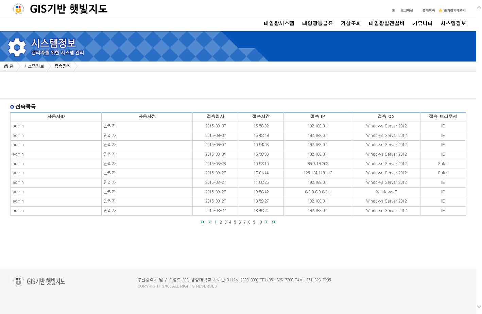Click the 사용자명 column header
The width and height of the screenshot is (482, 314).
[147, 117]
